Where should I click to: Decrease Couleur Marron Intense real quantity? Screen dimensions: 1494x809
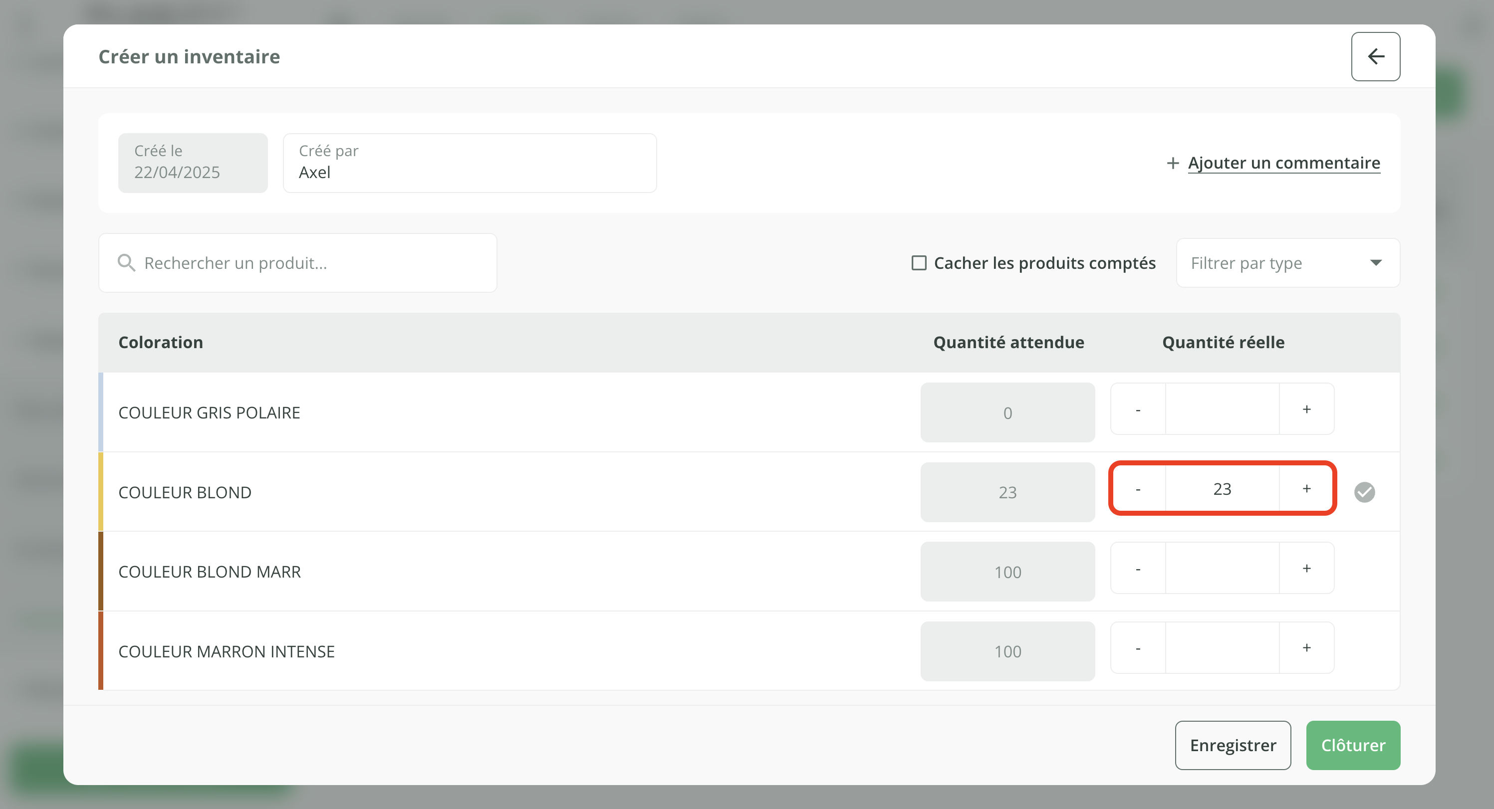pyautogui.click(x=1138, y=648)
